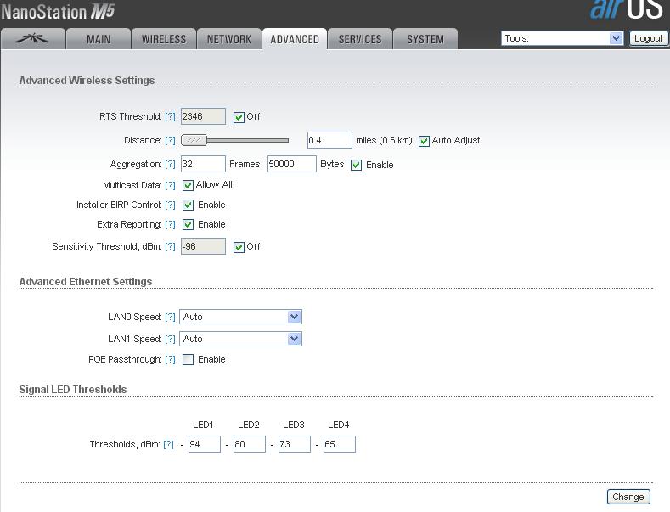Open the Tools dropdown

562,38
